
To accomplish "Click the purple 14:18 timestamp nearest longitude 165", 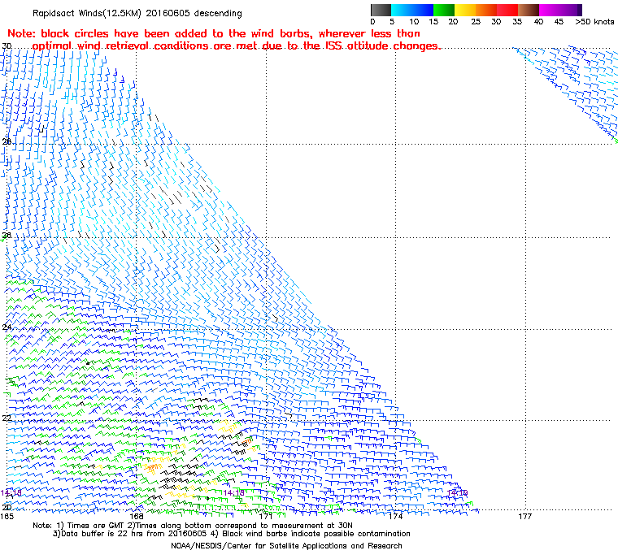I will coord(11,493).
